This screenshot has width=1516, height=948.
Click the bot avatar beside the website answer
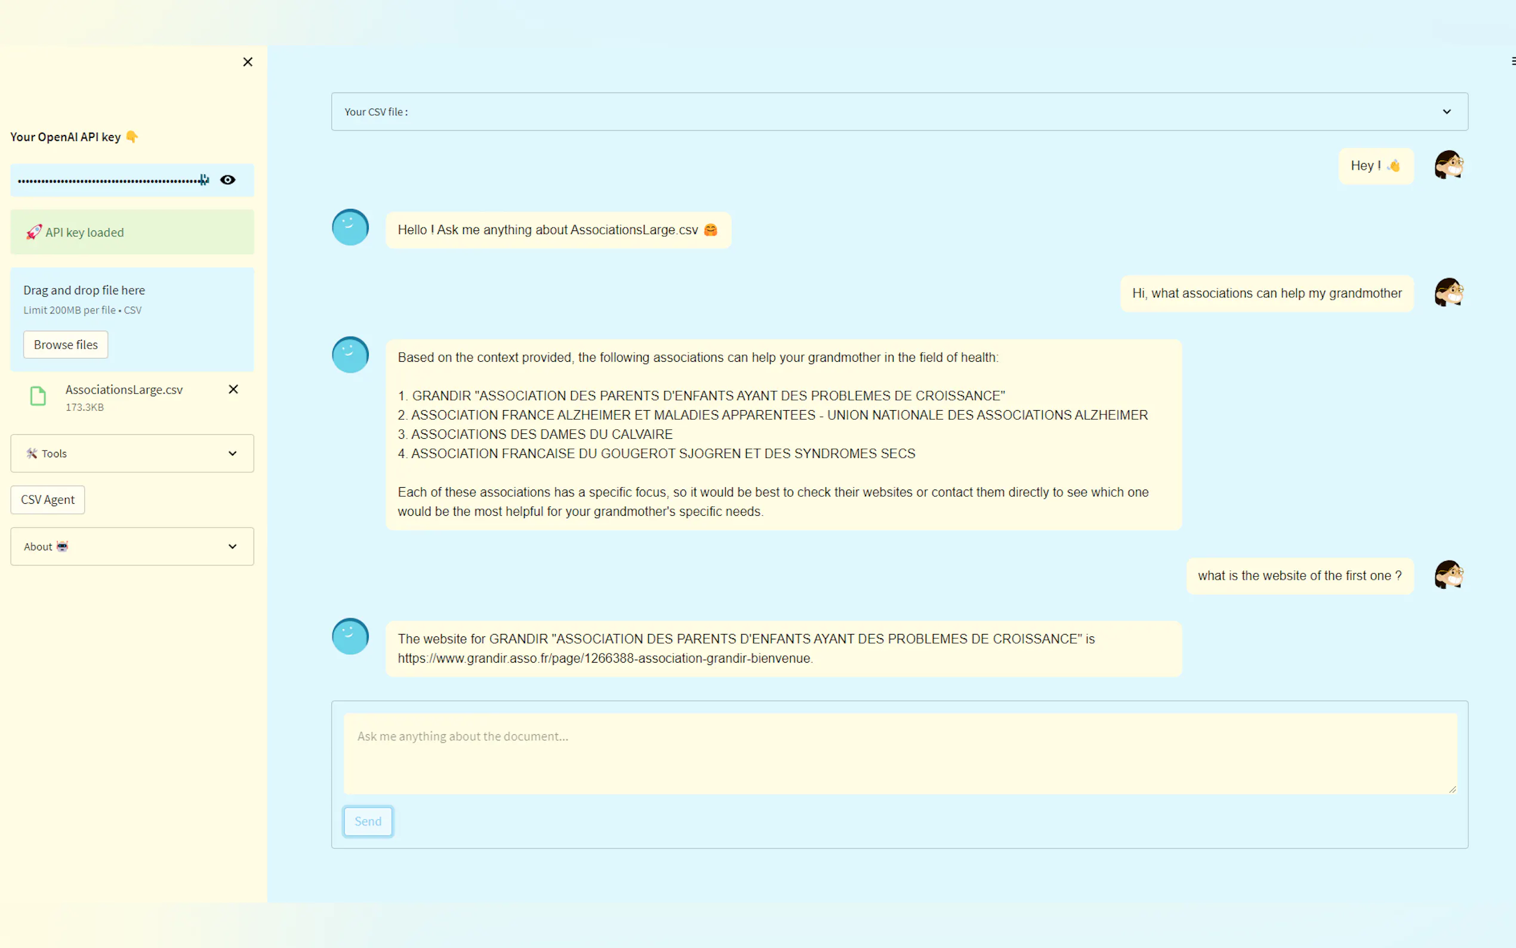pyautogui.click(x=350, y=637)
